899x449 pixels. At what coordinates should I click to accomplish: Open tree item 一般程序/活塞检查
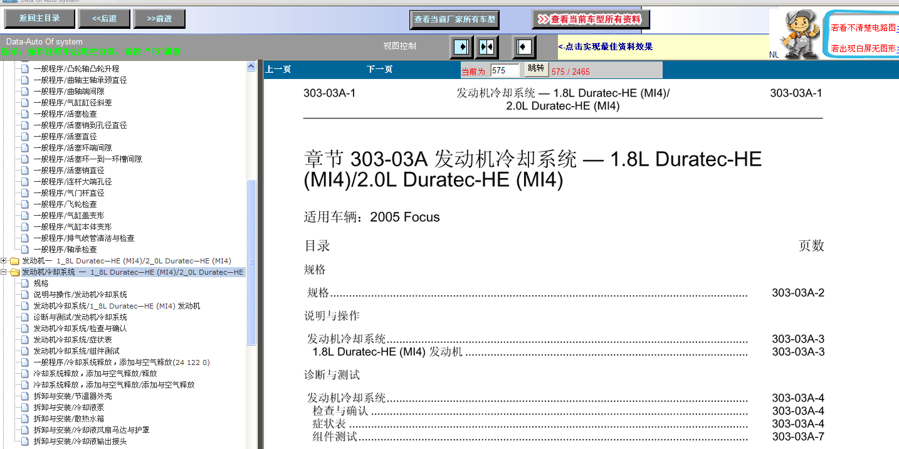click(65, 114)
